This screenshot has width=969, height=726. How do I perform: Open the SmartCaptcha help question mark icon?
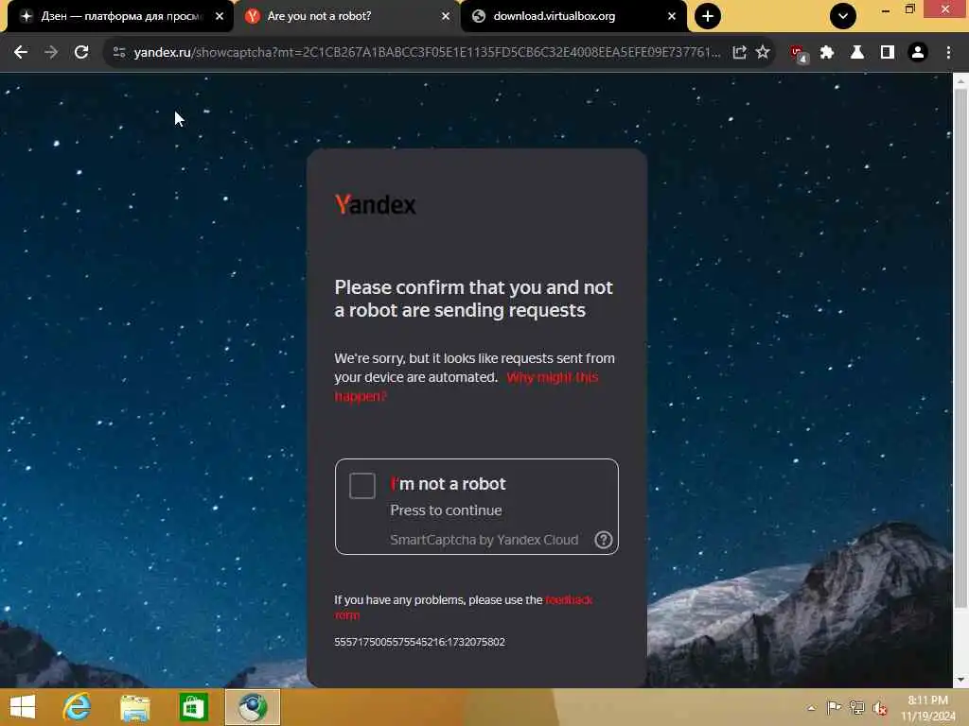coord(603,540)
